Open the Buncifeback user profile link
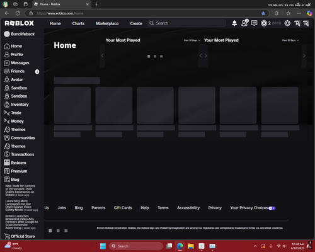 pyautogui.click(x=20, y=34)
